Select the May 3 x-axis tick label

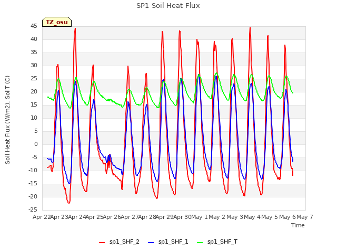tap(235, 217)
